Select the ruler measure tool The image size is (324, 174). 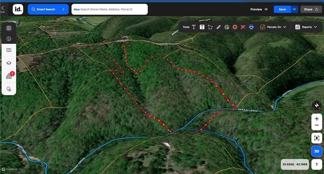coord(218,27)
